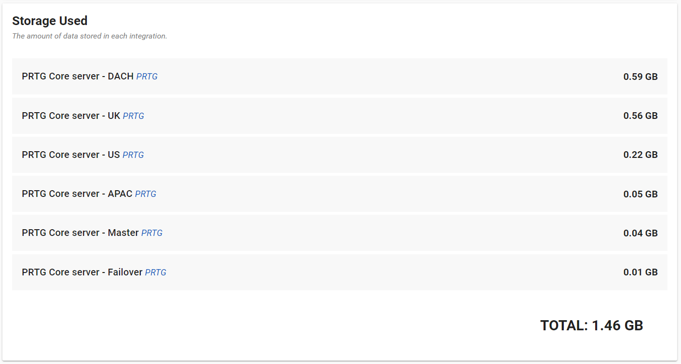Open the PRTG link for APAC server

146,194
